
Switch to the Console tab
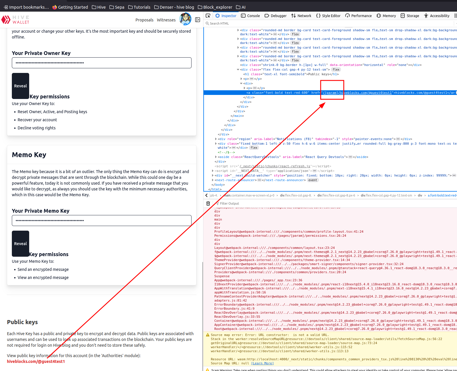coord(250,16)
